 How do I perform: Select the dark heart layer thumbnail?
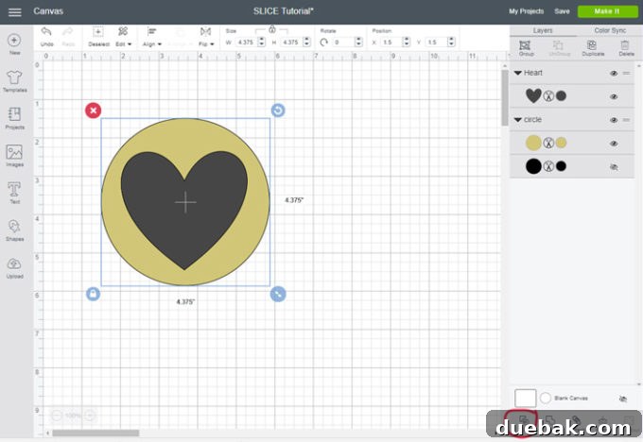click(533, 95)
